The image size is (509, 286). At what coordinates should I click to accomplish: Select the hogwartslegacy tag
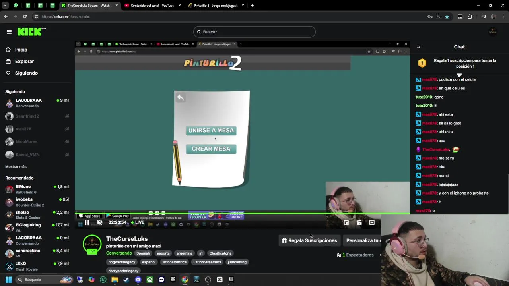122,262
